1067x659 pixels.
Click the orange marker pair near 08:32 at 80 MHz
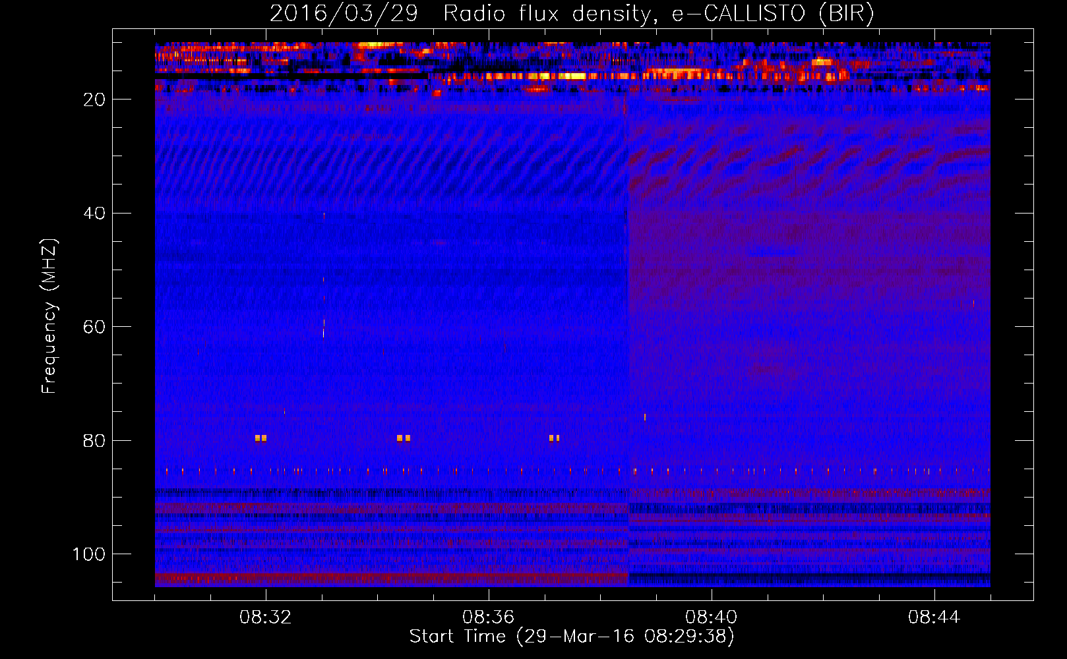(x=261, y=438)
